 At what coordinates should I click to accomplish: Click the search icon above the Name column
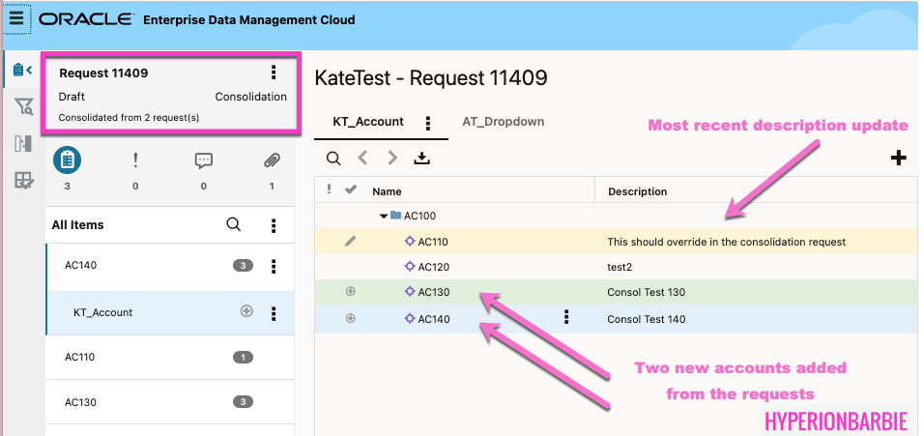pos(332,159)
